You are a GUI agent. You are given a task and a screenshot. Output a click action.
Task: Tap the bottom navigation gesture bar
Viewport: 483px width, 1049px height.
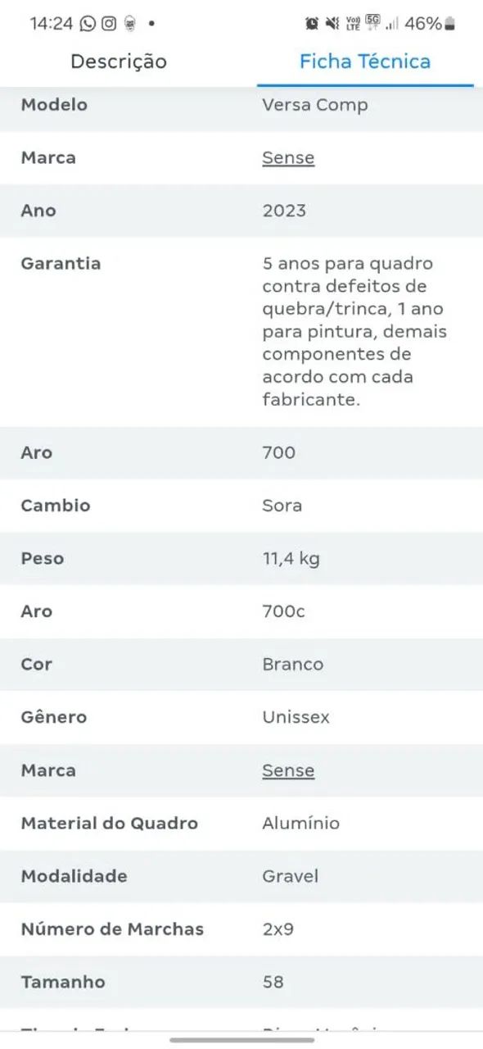[x=241, y=1040]
